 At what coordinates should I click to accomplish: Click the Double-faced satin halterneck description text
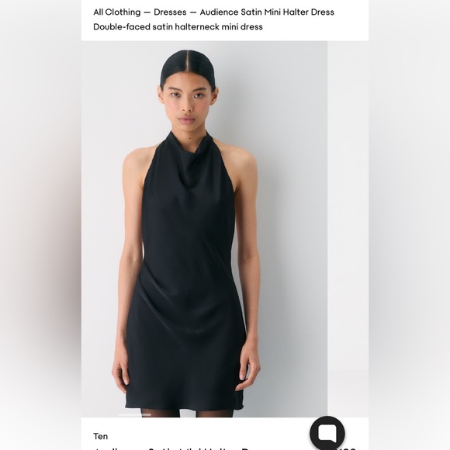[178, 26]
